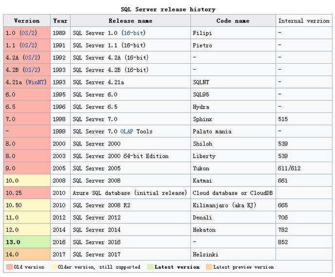Click the SQL Server 4.21a release name
Screen dimensions: 335x277
point(98,82)
